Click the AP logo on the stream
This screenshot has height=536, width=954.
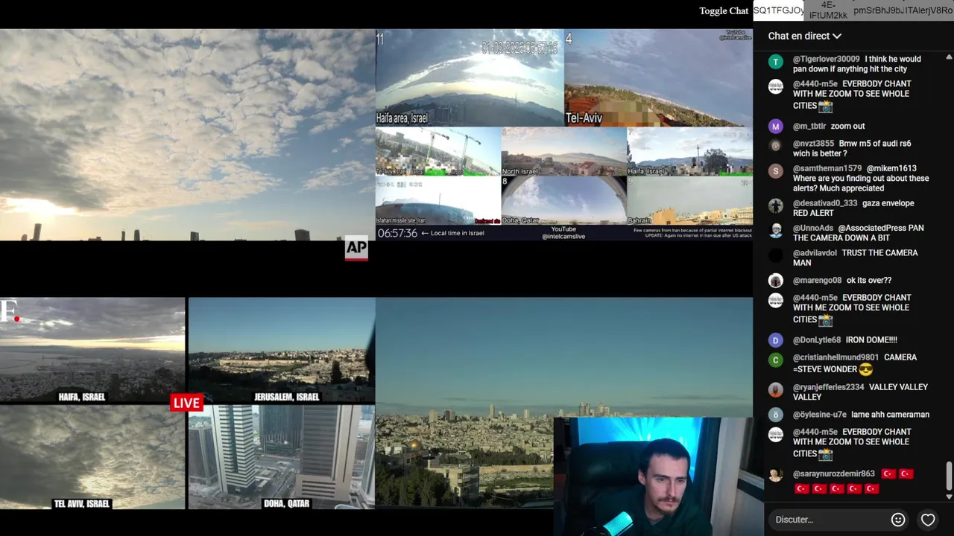(x=356, y=248)
